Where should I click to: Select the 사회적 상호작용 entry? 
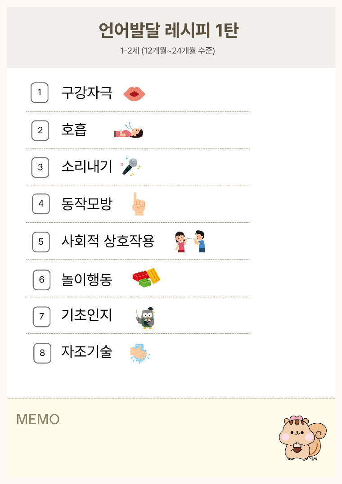coord(108,242)
